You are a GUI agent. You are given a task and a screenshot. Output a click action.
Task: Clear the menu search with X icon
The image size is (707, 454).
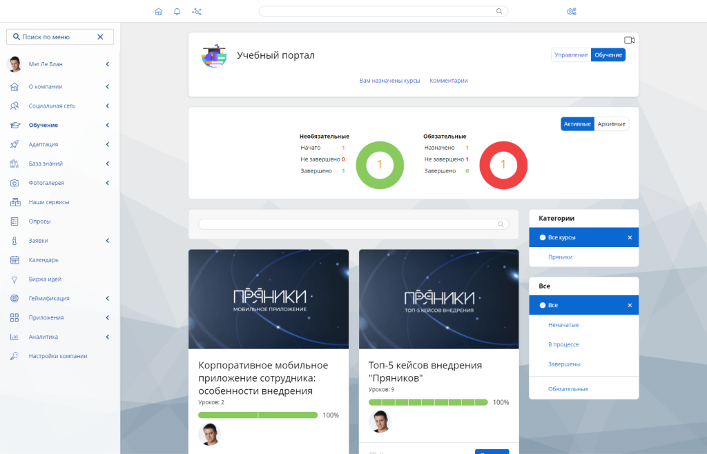(100, 37)
